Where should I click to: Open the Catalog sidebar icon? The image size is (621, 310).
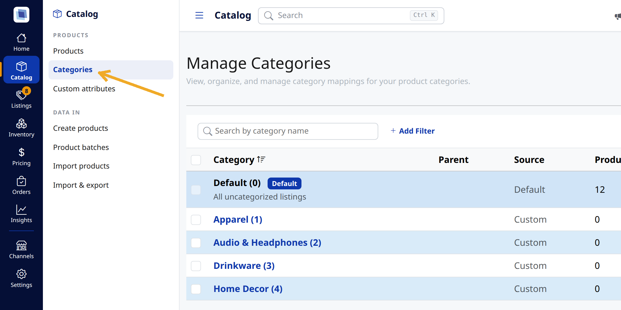click(x=21, y=70)
